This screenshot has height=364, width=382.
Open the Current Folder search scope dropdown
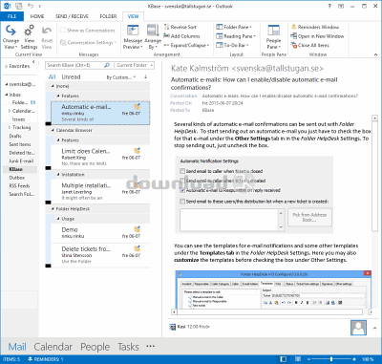[134, 65]
